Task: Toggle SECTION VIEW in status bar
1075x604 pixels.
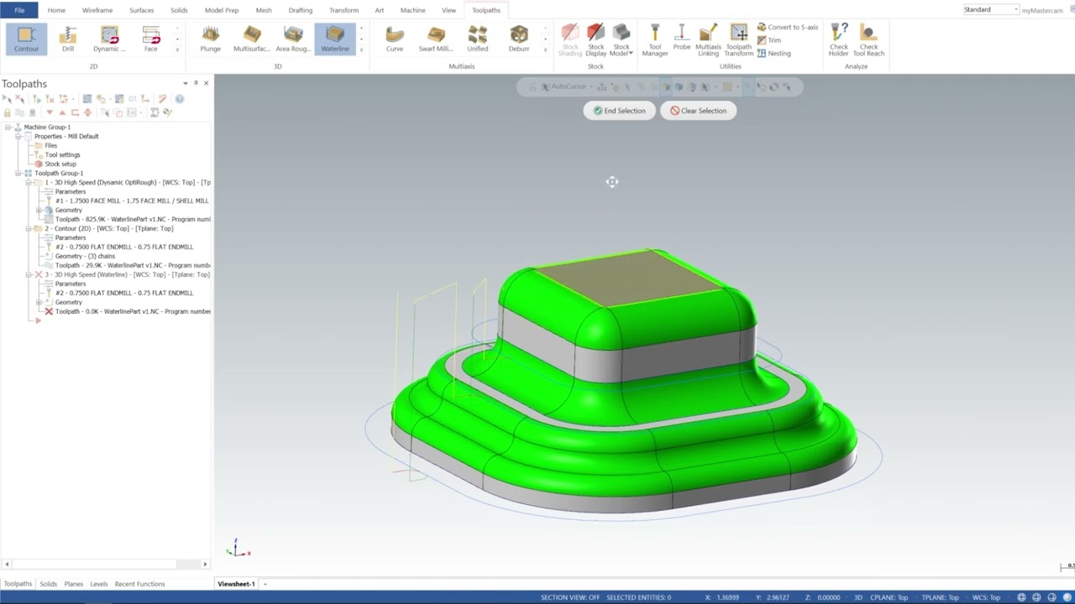Action: (x=570, y=597)
